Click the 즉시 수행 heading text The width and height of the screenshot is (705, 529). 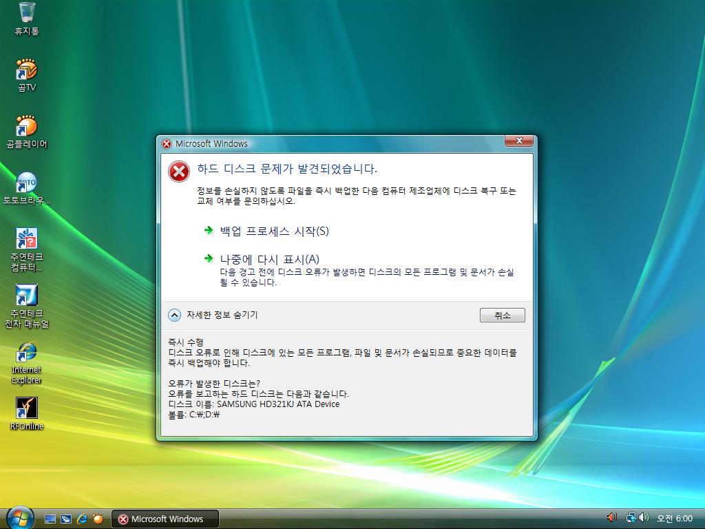[186, 342]
